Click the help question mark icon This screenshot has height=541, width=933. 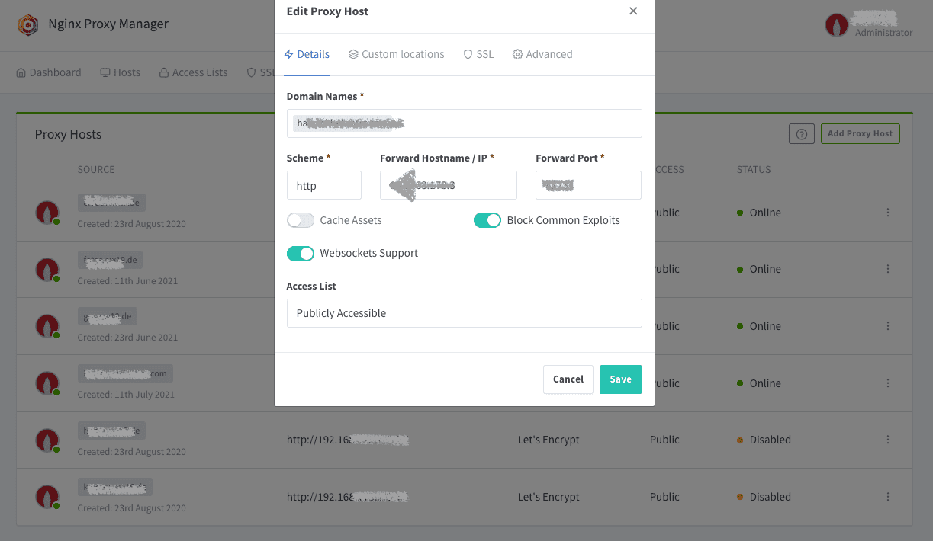click(801, 134)
